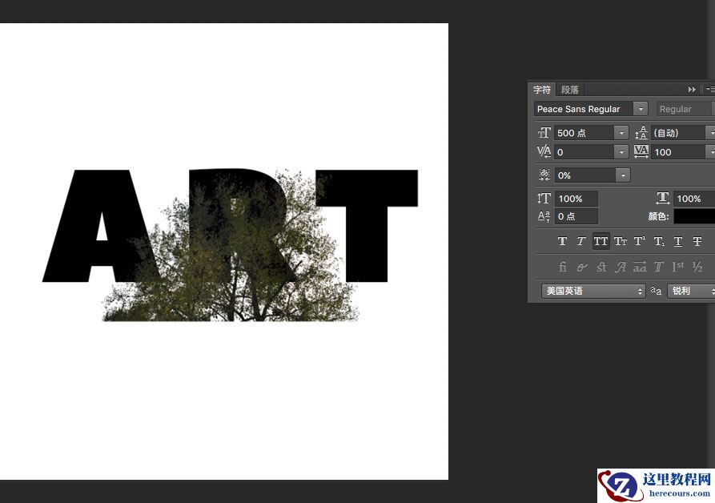Apply superscript formatting
Image resolution: width=715 pixels, height=503 pixels.
click(639, 241)
